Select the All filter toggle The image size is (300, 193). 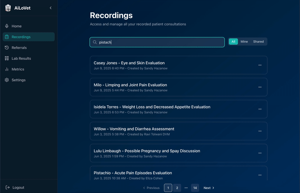(x=233, y=42)
